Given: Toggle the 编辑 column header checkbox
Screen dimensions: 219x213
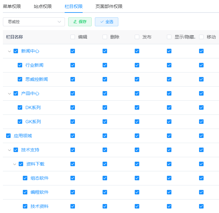Looking at the screenshot, I should pyautogui.click(x=73, y=37).
